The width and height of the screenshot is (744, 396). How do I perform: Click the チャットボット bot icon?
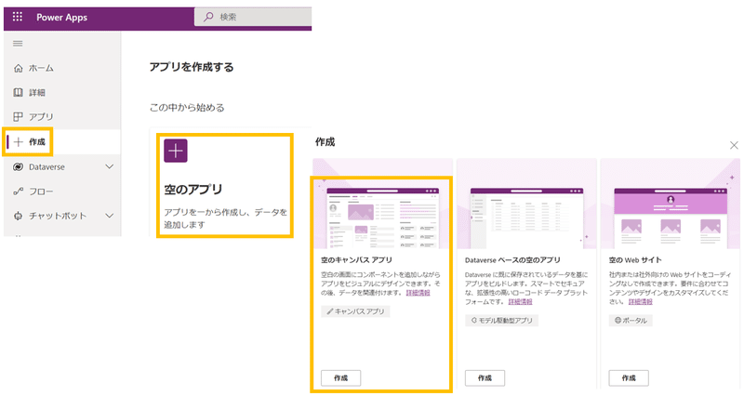coord(18,216)
